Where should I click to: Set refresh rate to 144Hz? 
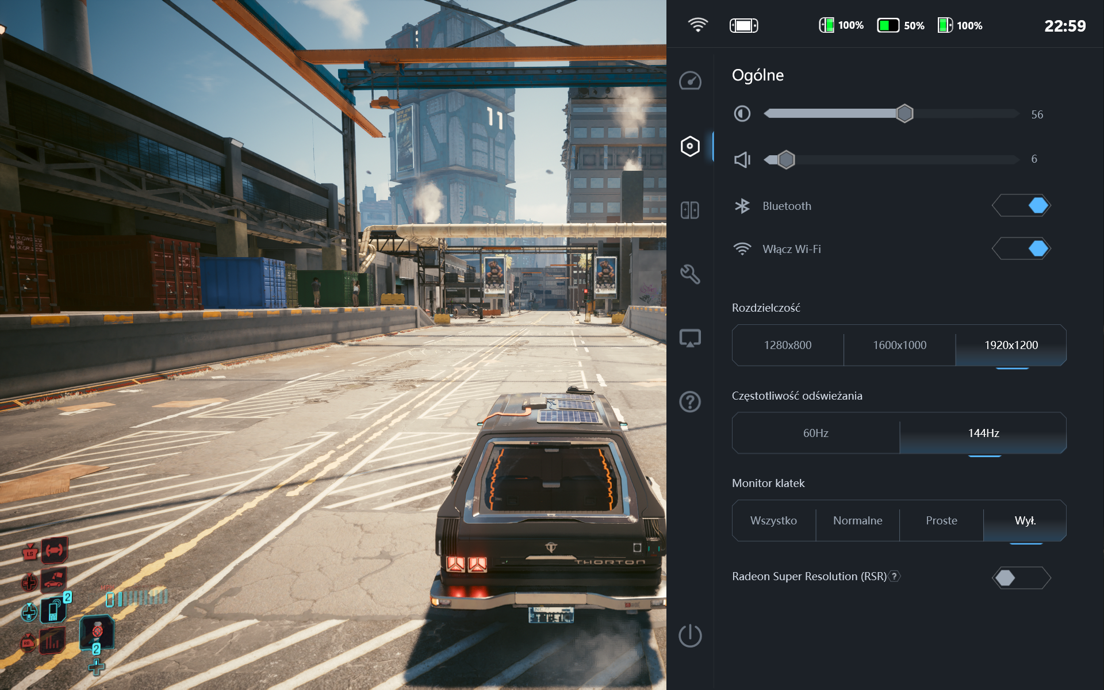pos(983,433)
